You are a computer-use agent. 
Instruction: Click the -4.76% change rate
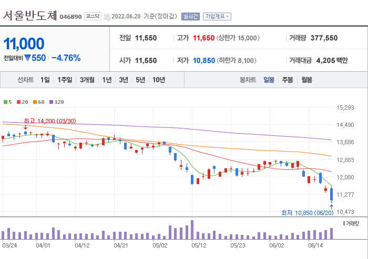click(66, 58)
